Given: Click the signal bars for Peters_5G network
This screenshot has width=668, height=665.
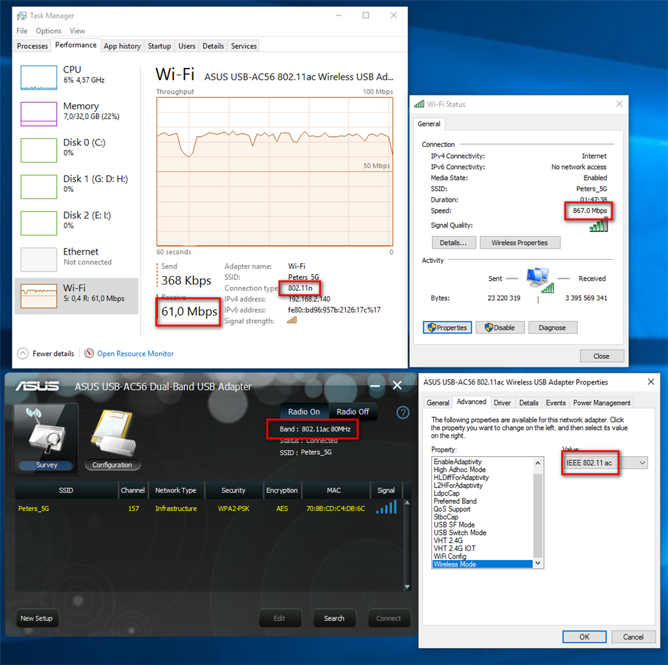Looking at the screenshot, I should point(386,507).
